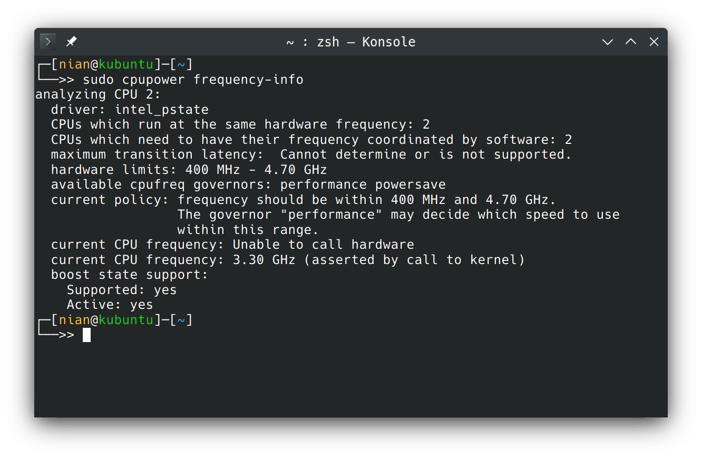Close the Konsole window
702x458 pixels.
click(654, 42)
